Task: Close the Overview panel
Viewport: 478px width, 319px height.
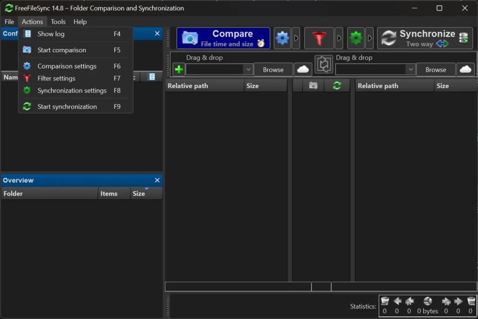Action: [x=157, y=180]
